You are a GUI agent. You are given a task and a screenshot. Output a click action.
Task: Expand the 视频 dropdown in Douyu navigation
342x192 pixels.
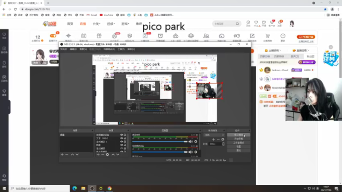point(111,24)
